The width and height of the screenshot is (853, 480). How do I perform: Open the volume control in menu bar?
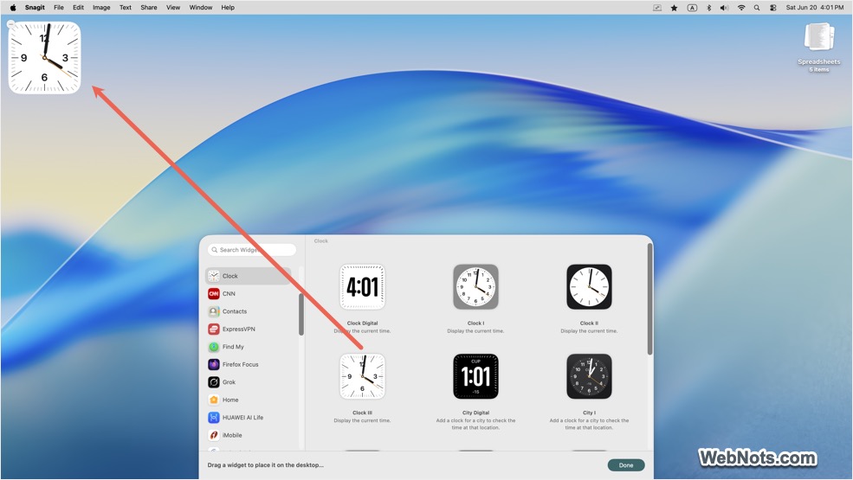coord(724,8)
